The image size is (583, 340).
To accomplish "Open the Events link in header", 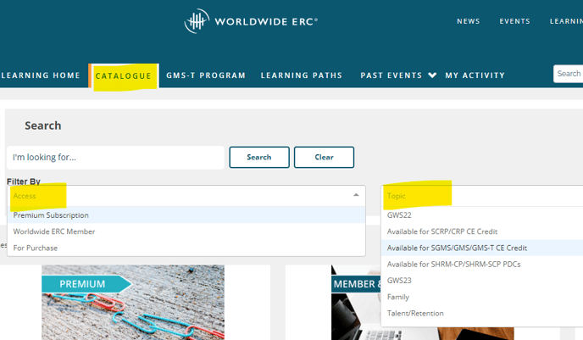I will [x=514, y=21].
